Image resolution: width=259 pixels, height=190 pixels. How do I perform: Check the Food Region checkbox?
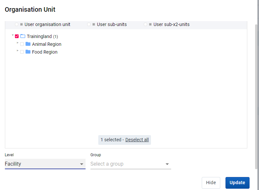(x=22, y=52)
